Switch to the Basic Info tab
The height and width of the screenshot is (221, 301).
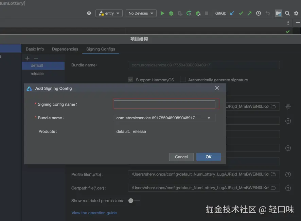click(35, 49)
